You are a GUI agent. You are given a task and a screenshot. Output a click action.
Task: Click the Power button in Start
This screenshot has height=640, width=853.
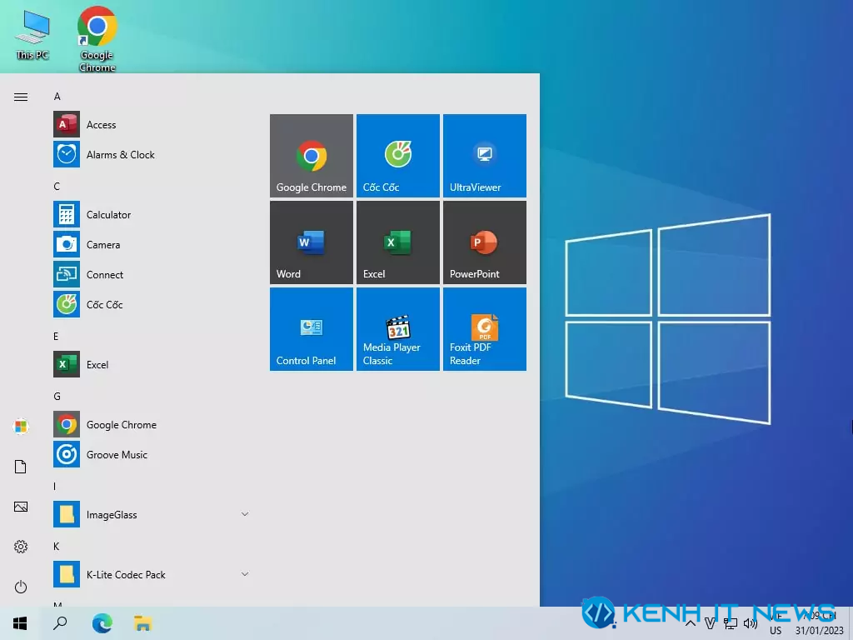21,587
